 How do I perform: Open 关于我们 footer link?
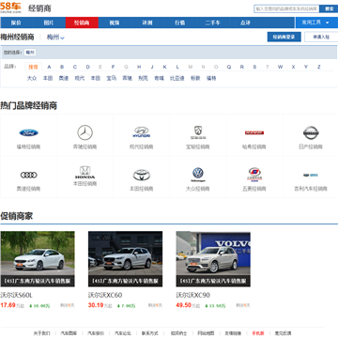coord(41,333)
